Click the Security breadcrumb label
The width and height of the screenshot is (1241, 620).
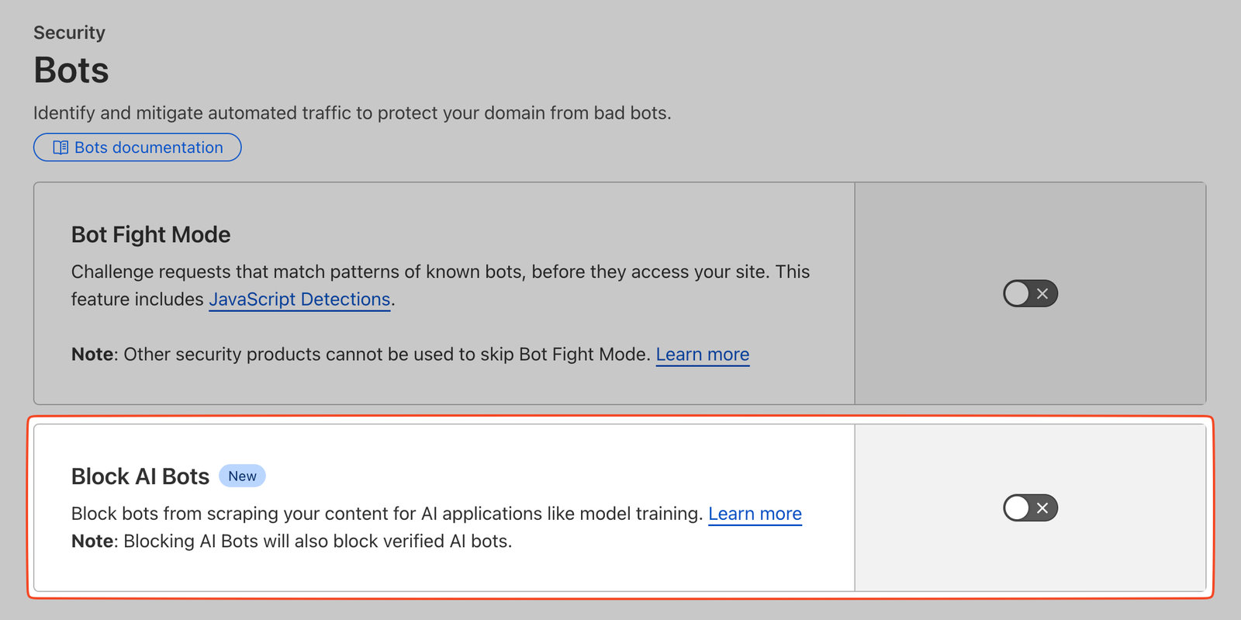pos(69,33)
